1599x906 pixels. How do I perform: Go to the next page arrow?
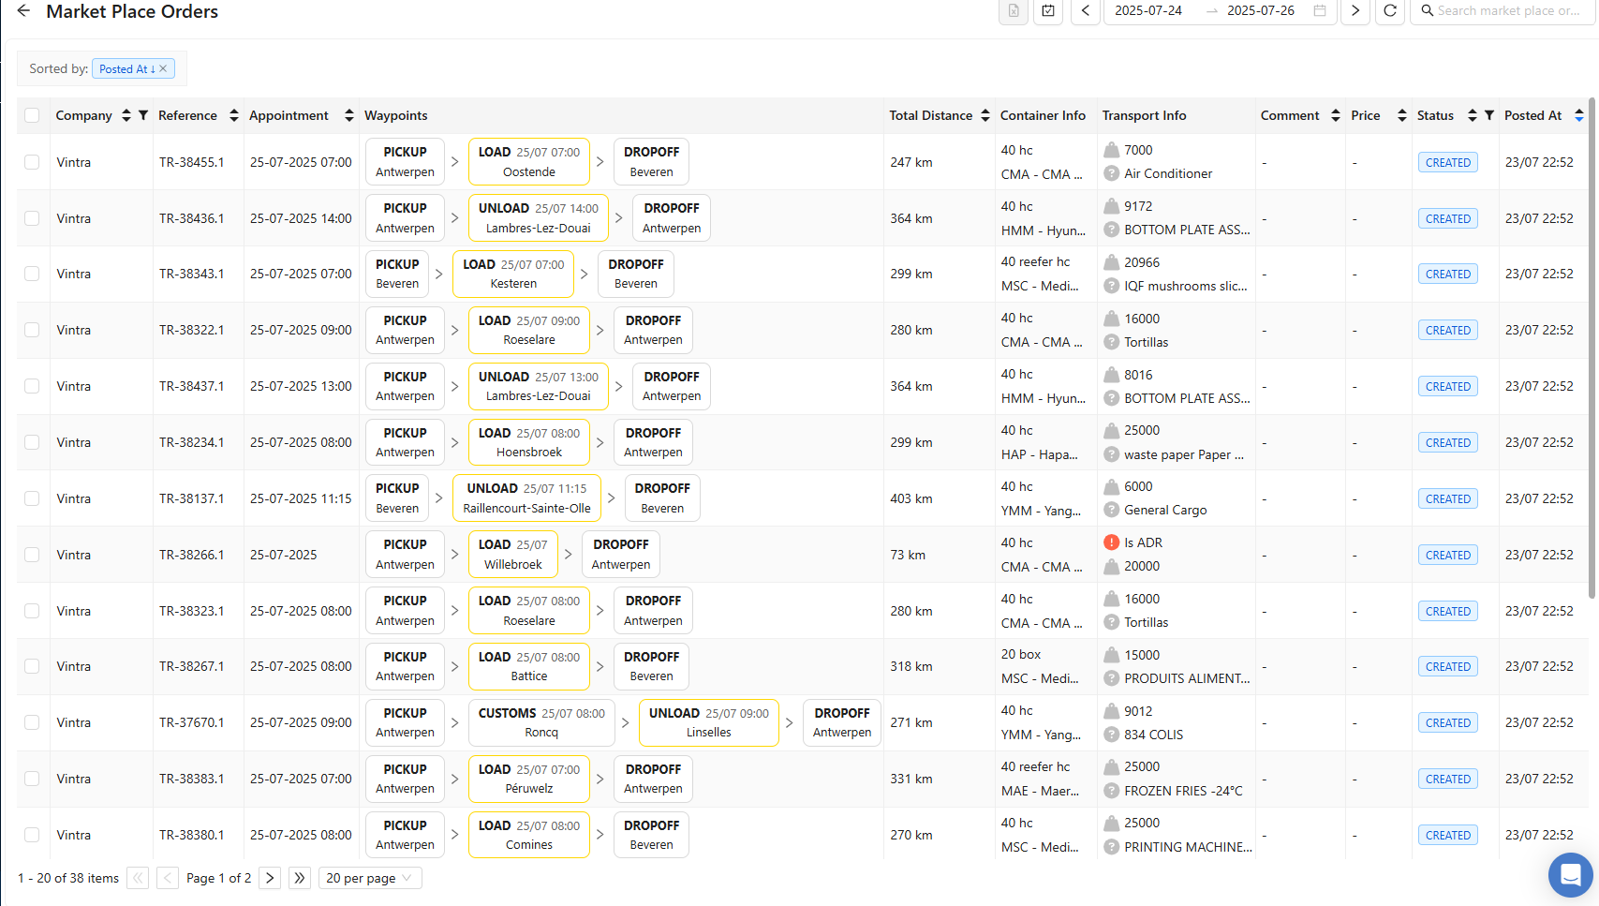[270, 878]
